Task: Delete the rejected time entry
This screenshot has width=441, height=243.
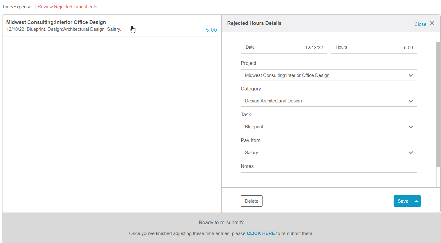Action: [251, 201]
